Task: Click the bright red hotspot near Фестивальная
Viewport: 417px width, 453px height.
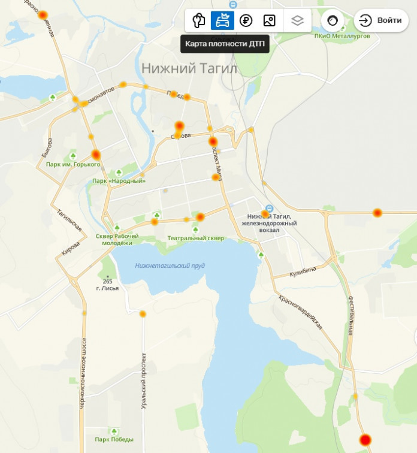Action: tap(365, 440)
